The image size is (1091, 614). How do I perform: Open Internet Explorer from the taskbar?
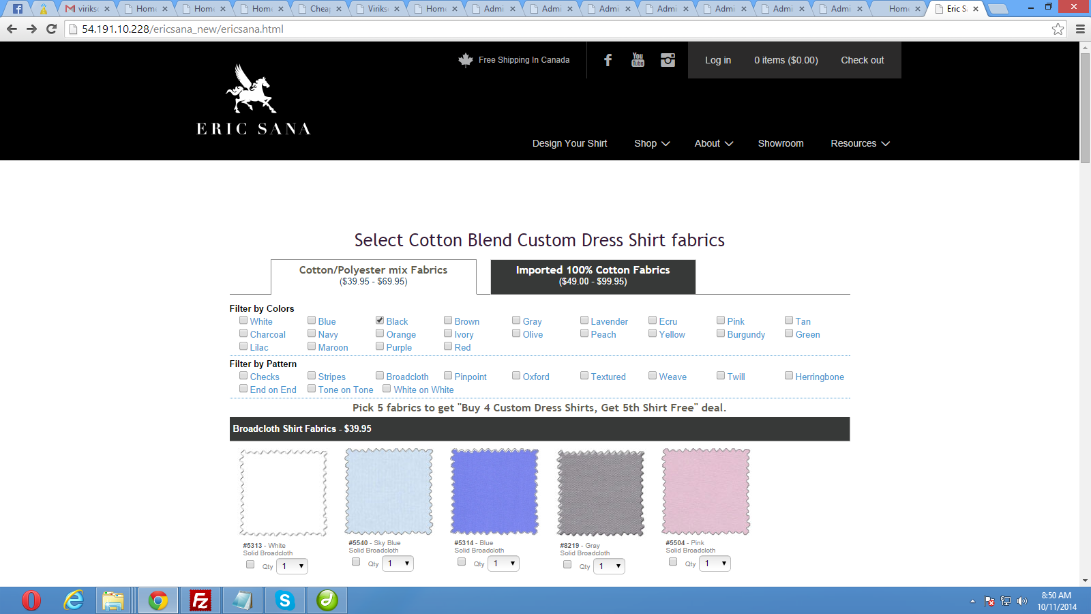pyautogui.click(x=74, y=600)
